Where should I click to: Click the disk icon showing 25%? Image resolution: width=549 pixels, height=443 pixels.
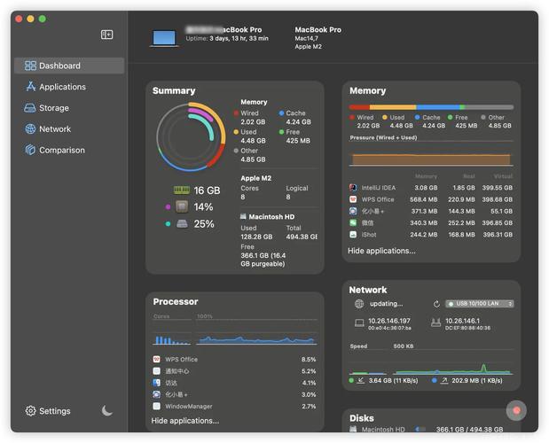[182, 224]
